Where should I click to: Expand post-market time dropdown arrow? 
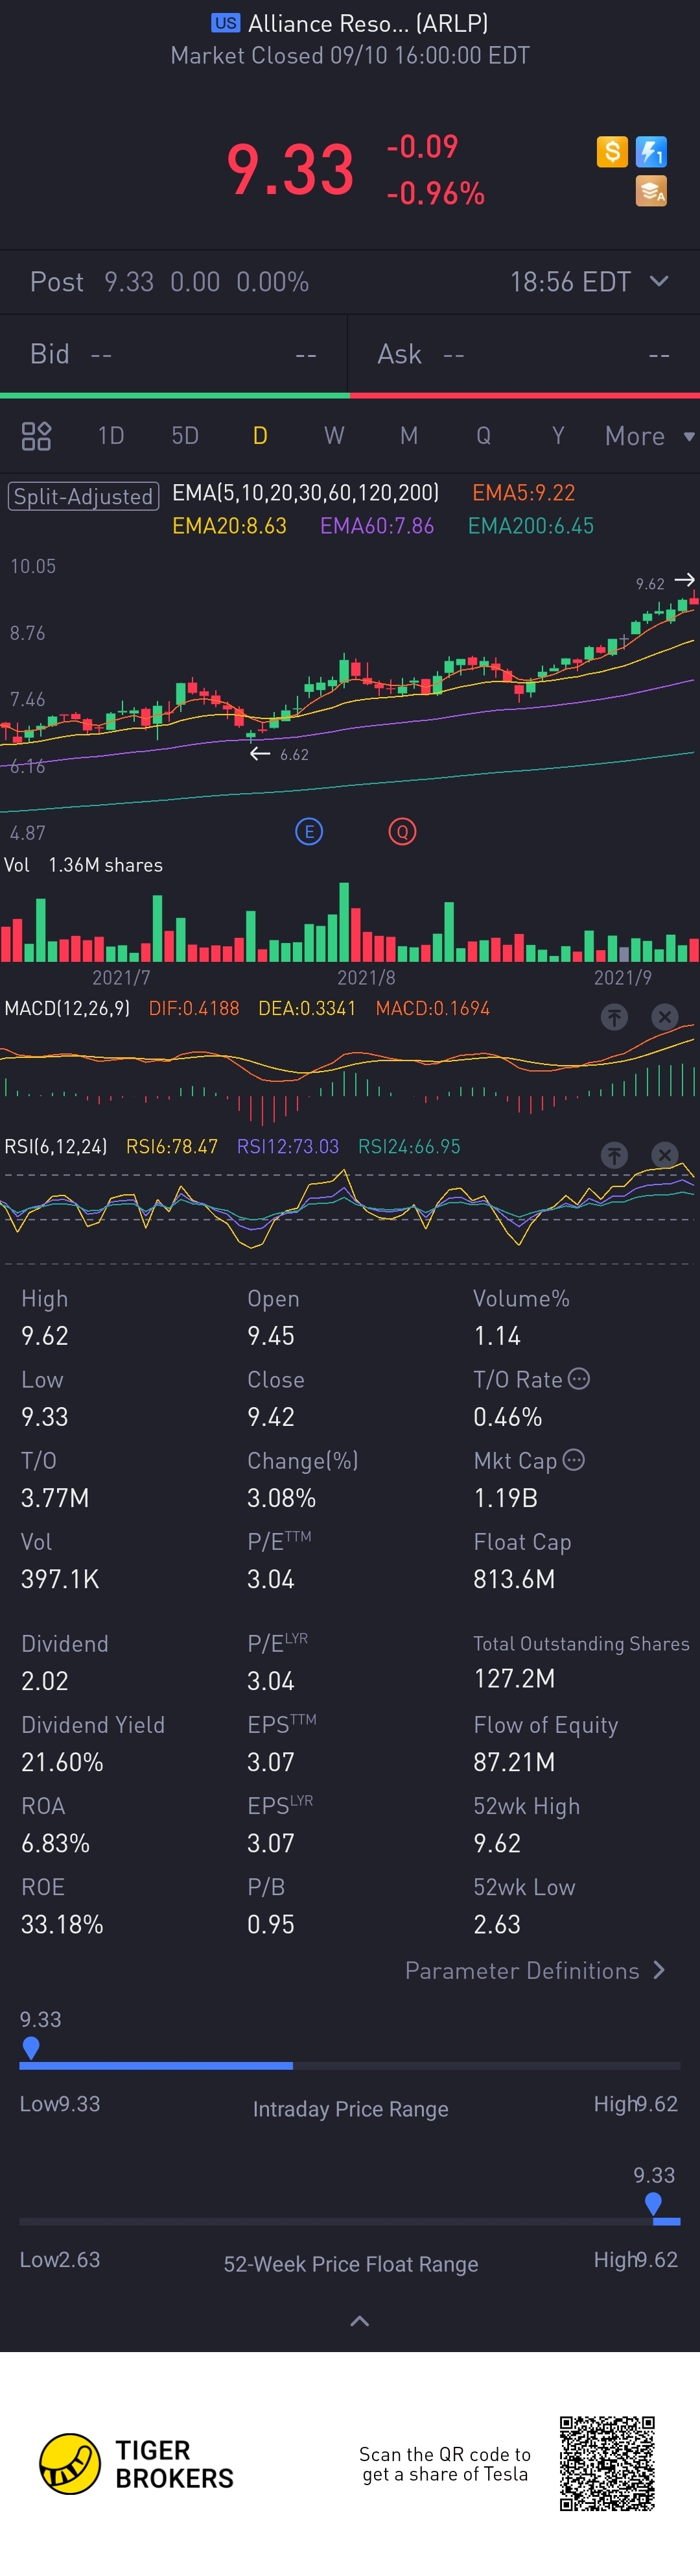tap(659, 282)
